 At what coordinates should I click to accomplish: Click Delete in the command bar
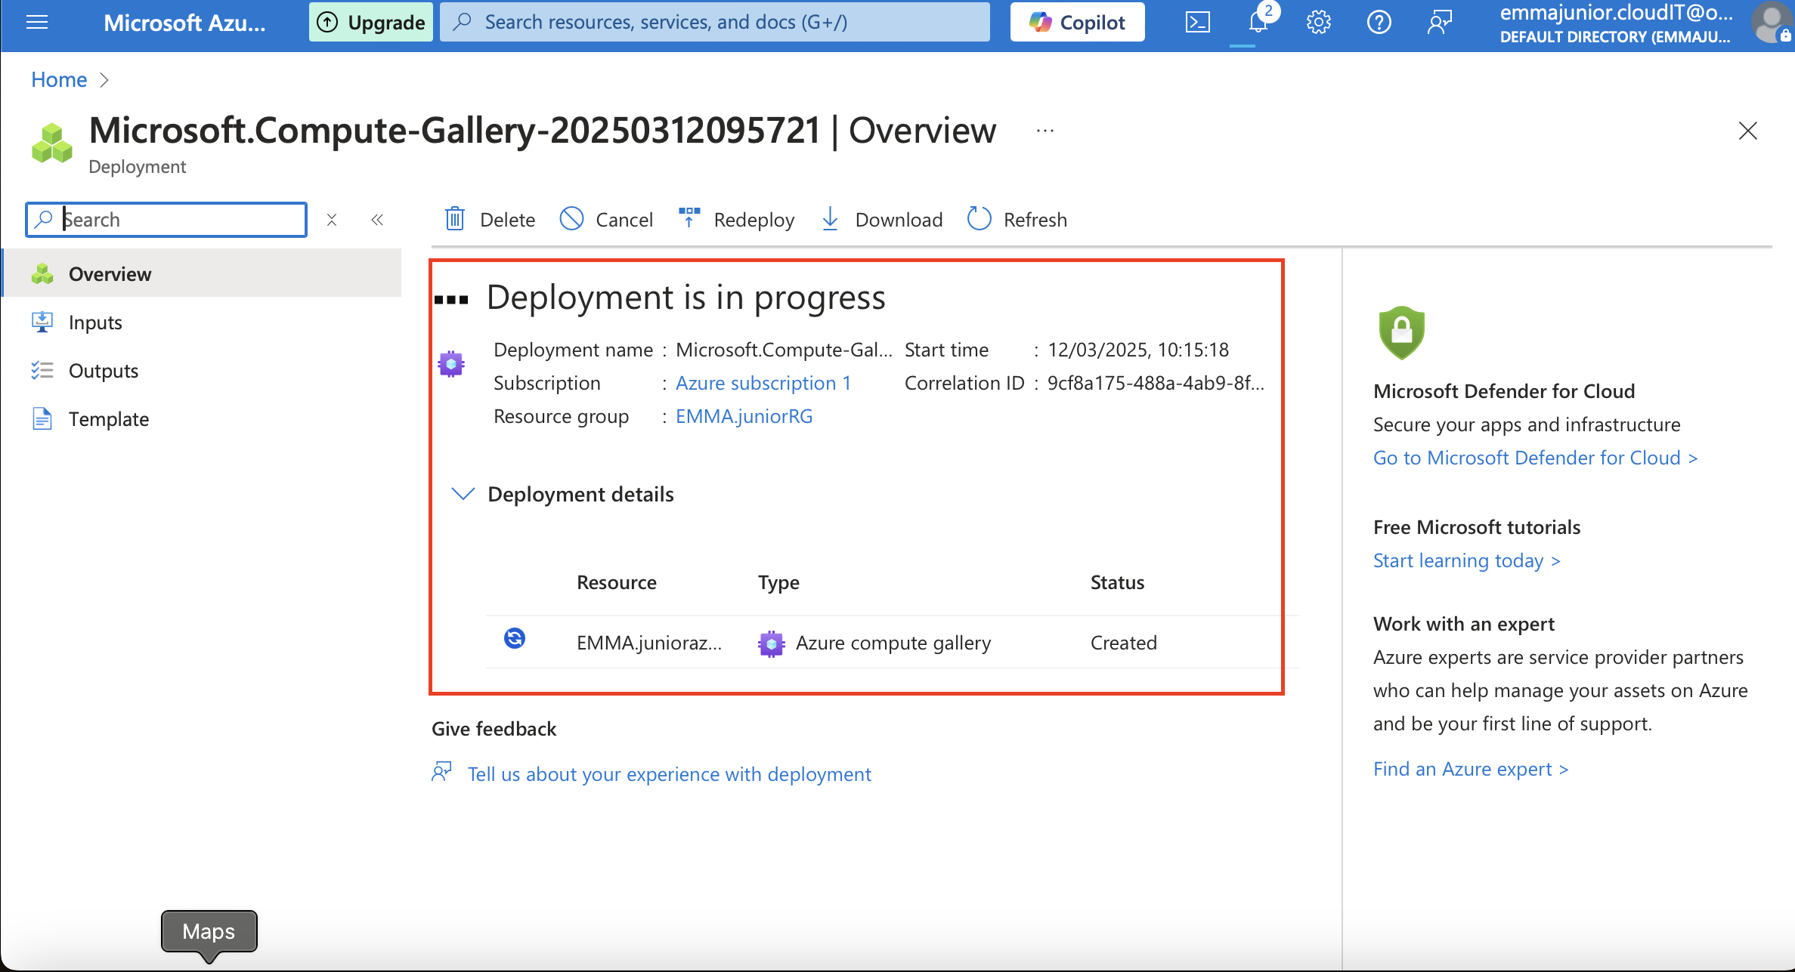tap(490, 220)
